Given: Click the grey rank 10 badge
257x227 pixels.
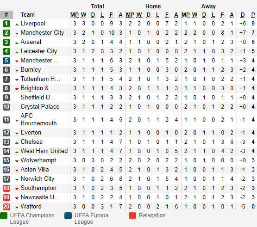Looking at the screenshot, I should pos(6,107).
